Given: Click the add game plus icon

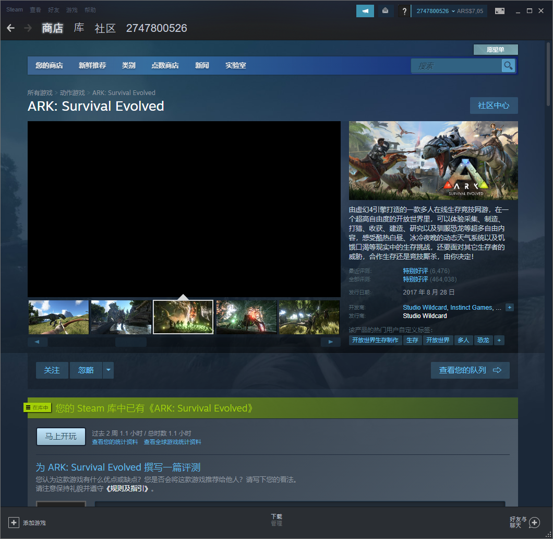Looking at the screenshot, I should [x=14, y=522].
